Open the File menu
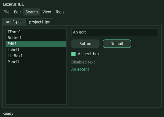Screen dimensions: 164x117 (x=6, y=12)
